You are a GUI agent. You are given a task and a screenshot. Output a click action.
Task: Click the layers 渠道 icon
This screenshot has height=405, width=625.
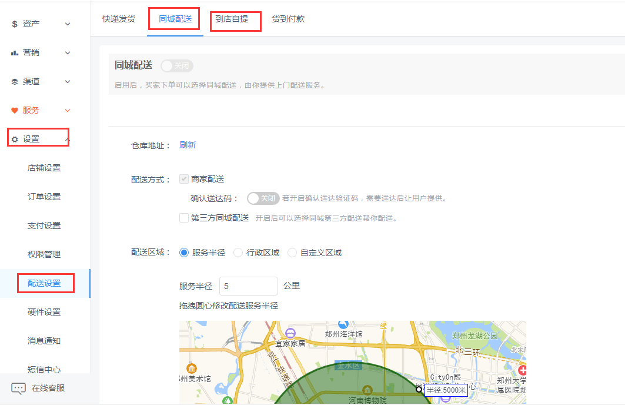(x=15, y=82)
